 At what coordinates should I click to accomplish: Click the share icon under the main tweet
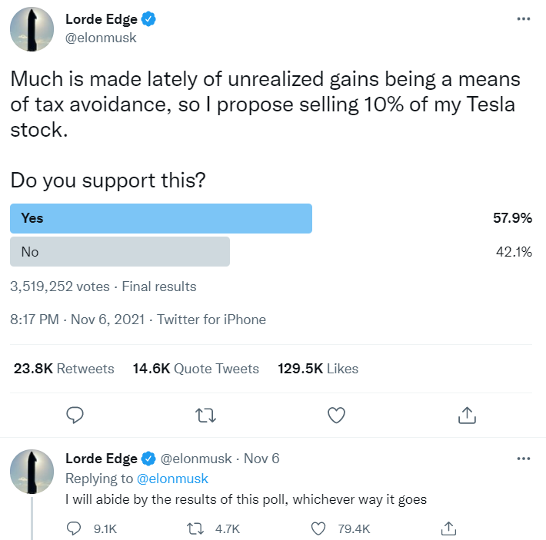(x=466, y=416)
